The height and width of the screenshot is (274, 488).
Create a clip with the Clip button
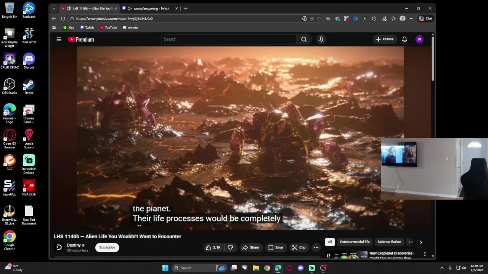pos(299,247)
